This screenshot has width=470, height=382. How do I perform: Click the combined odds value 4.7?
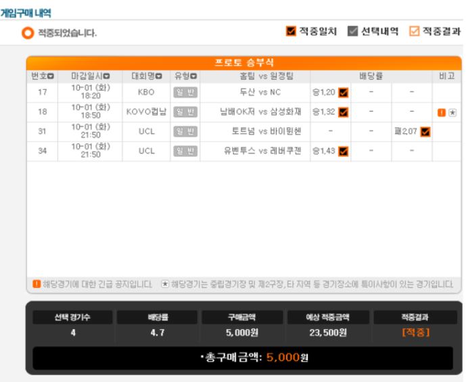click(158, 333)
